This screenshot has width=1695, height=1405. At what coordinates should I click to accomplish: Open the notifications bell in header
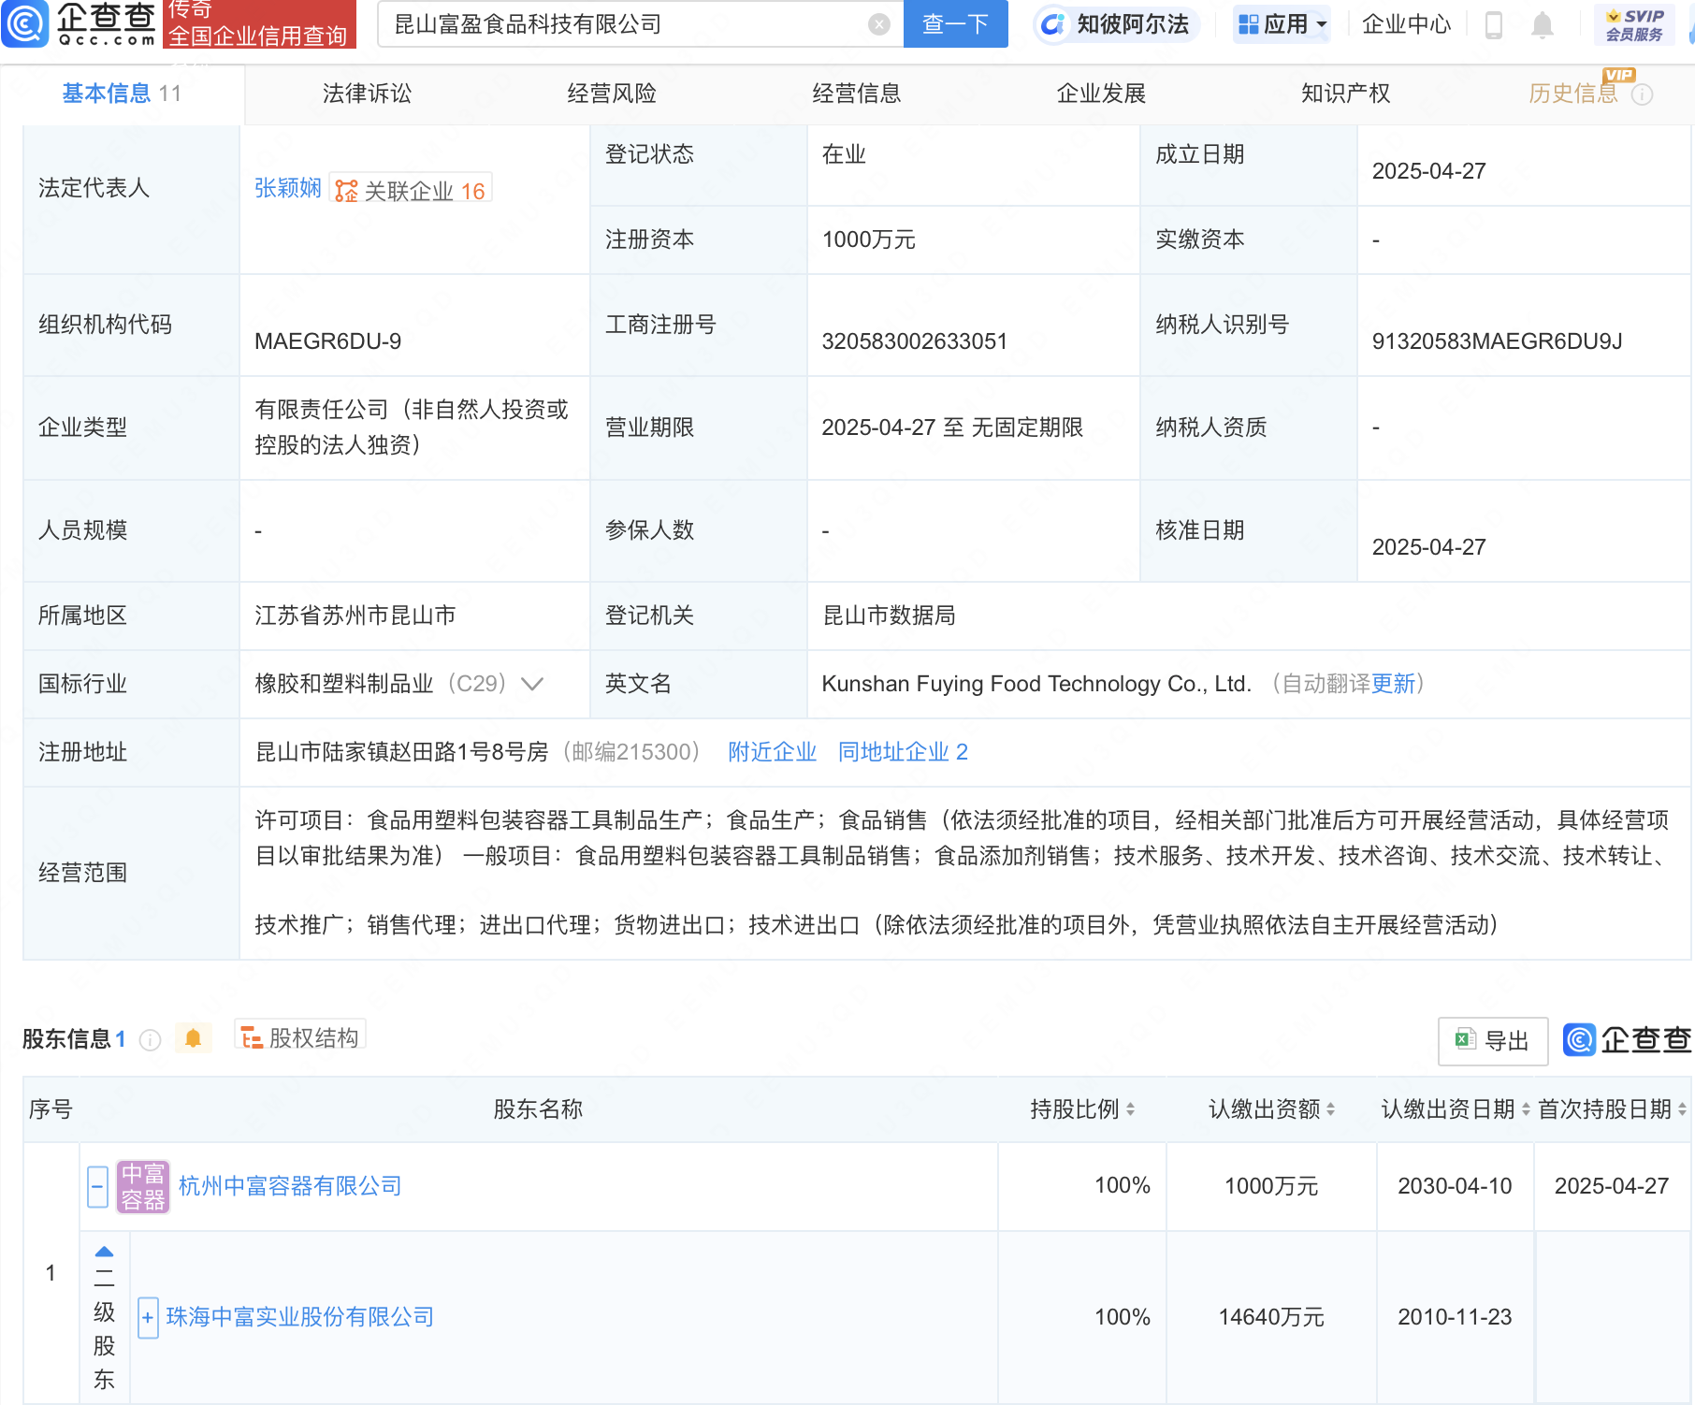pyautogui.click(x=1543, y=25)
